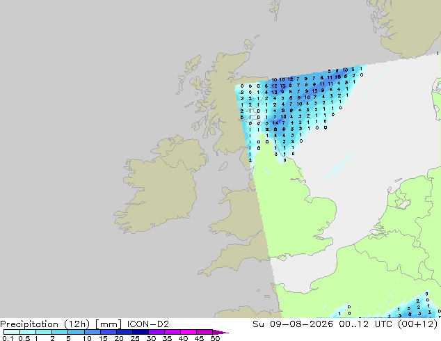This screenshot has height=341, width=441.
Task: Click the purple arrow tip above 50
Action: tap(220, 332)
